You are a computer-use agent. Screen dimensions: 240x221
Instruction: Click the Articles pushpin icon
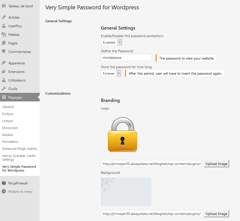pyautogui.click(x=4, y=17)
